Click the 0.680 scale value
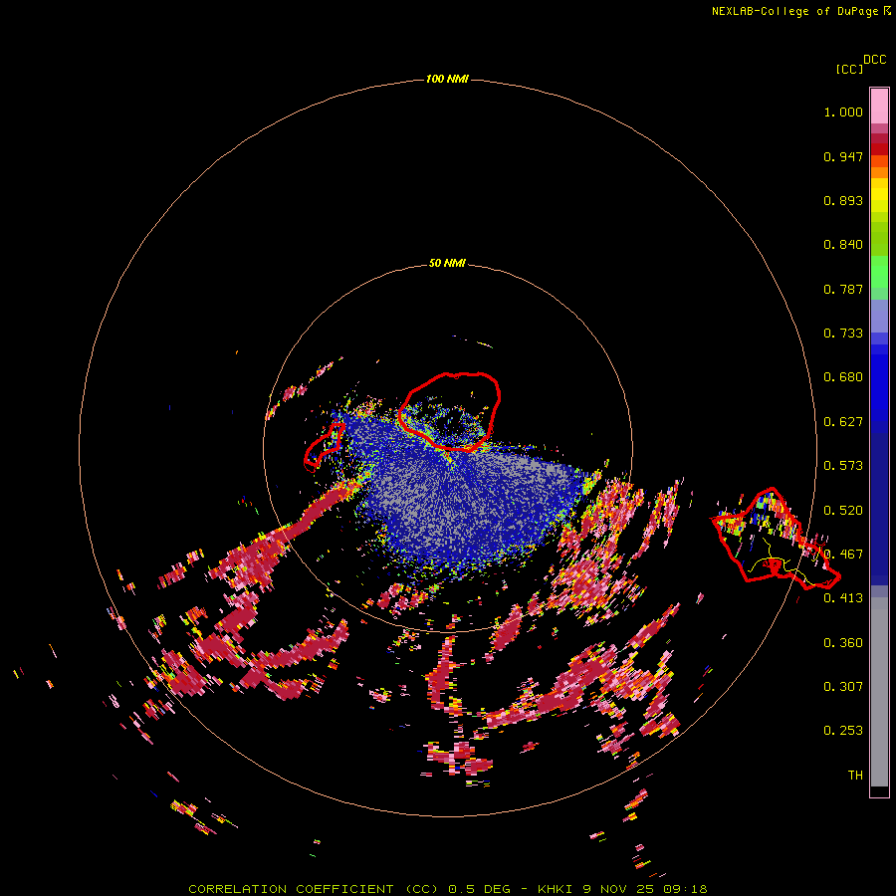This screenshot has height=896, width=896. (843, 377)
